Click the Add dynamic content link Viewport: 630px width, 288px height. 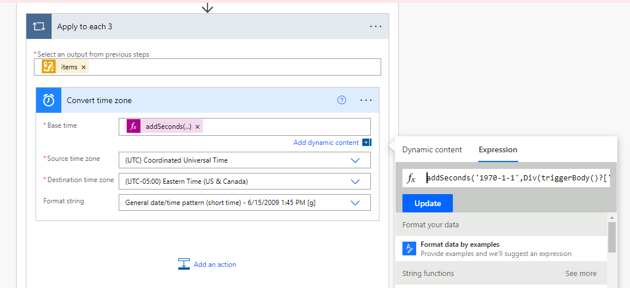[x=326, y=143]
